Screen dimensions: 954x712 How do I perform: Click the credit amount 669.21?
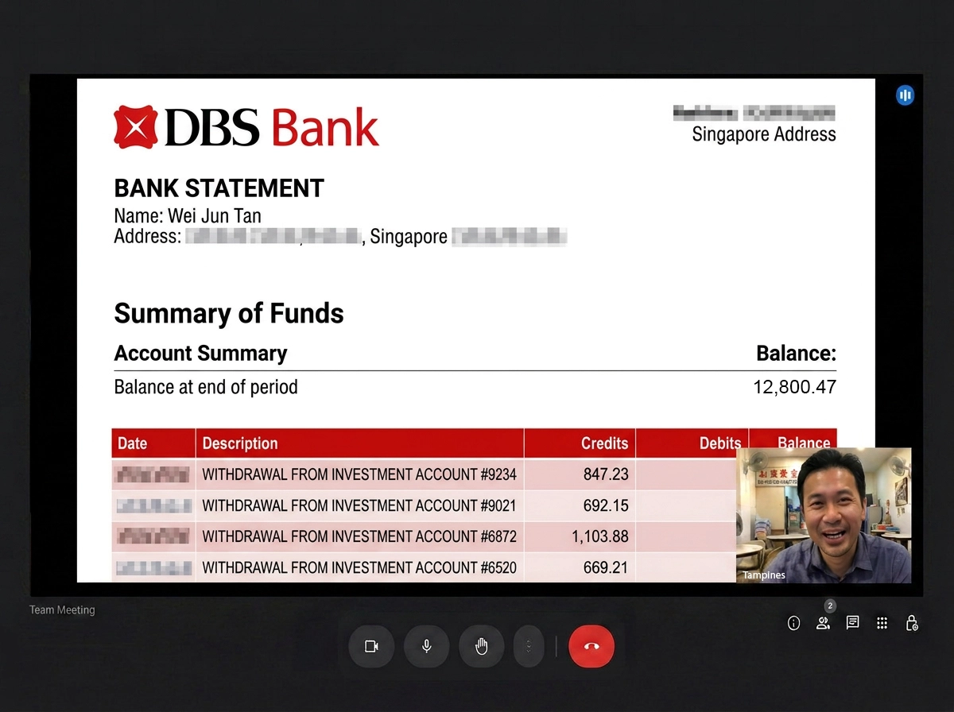click(606, 567)
